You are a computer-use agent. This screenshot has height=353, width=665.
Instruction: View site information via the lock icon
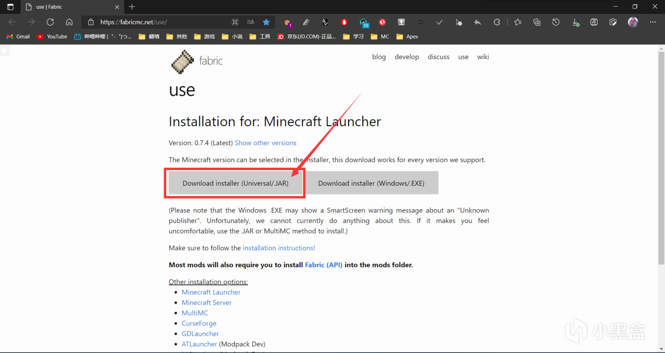coord(91,22)
